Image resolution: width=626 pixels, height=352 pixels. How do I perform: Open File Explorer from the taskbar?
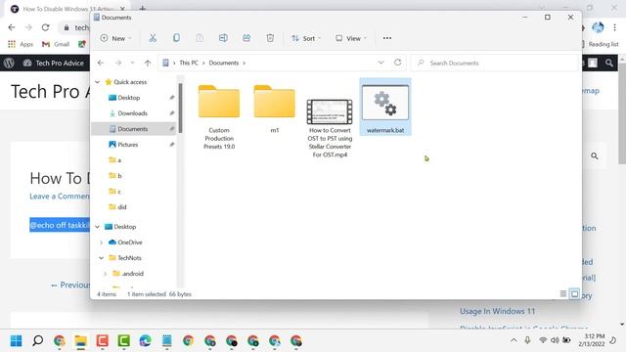click(x=80, y=341)
